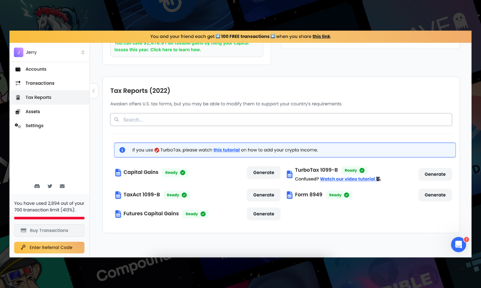The height and width of the screenshot is (288, 481).
Task: Click the coins icon beside Assets
Action: (x=18, y=111)
